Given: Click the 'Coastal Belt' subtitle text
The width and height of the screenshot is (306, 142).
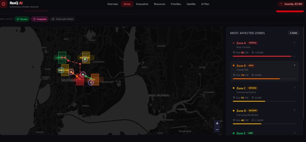Looking at the screenshot, I should pyautogui.click(x=242, y=70).
